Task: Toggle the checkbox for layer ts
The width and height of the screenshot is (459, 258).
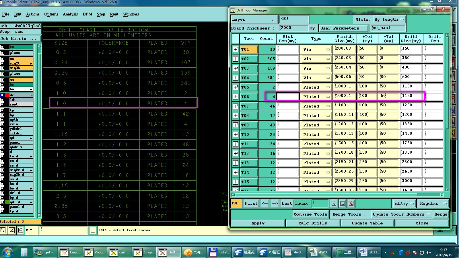Action: (2, 47)
